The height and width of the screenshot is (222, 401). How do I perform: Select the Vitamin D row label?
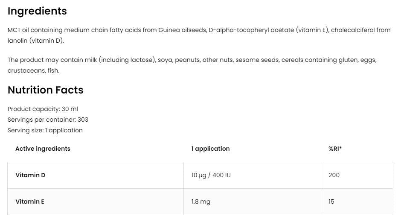pos(30,175)
